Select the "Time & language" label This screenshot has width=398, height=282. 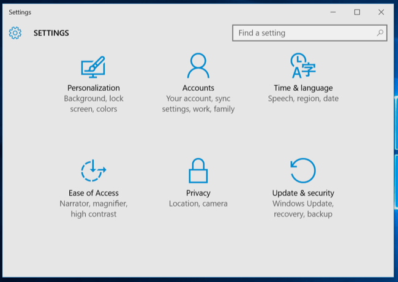303,88
